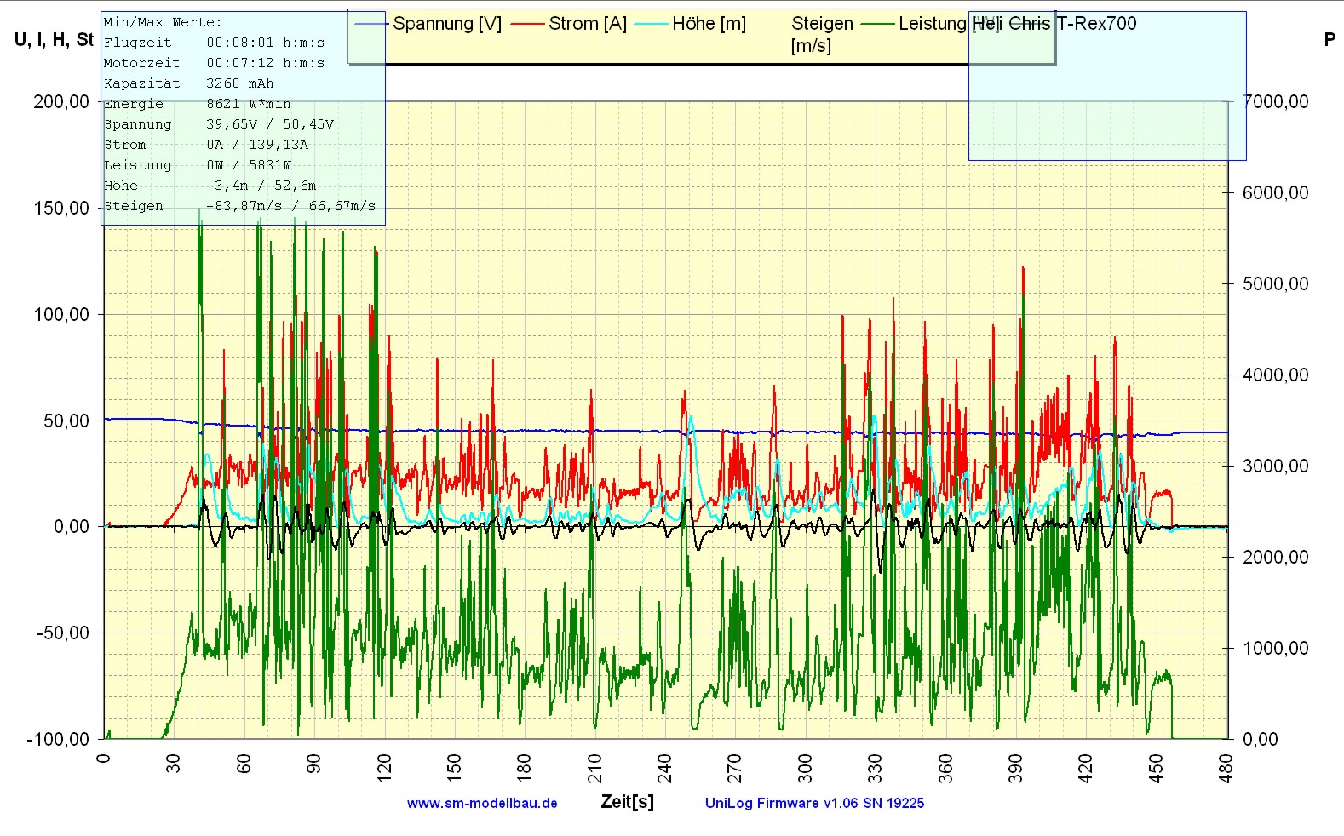Select the Steigen [m/s] legend entry
This screenshot has height=836, width=1344.
point(821,34)
